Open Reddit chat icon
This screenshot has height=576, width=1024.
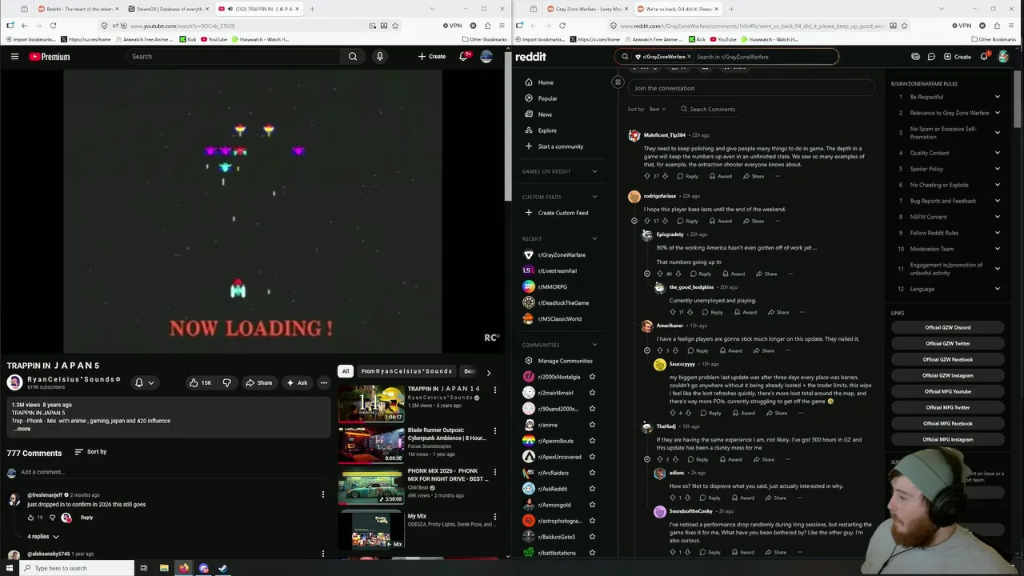(931, 57)
